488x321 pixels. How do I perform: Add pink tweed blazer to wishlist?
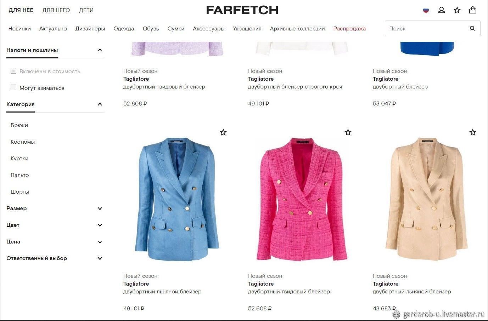tap(348, 132)
